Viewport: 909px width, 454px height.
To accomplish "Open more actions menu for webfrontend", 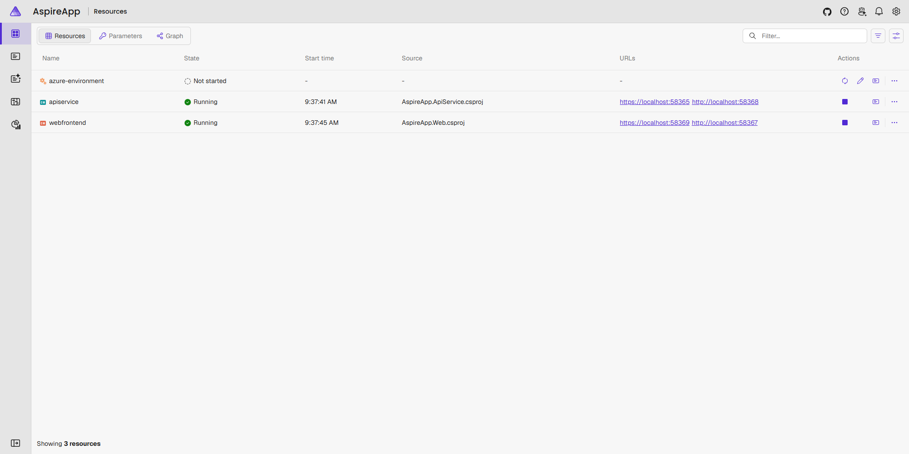I will pos(894,123).
